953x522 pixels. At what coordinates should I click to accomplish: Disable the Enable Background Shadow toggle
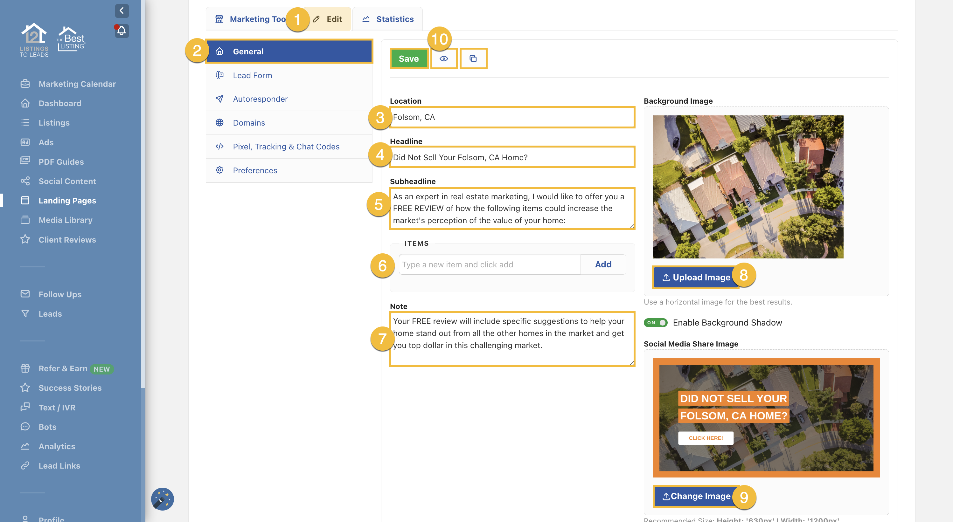pos(656,322)
